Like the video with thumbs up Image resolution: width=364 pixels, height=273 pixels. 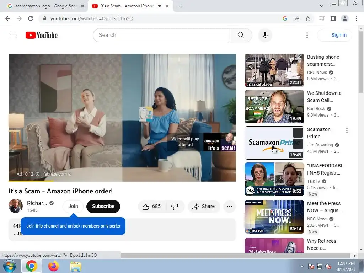152,207
